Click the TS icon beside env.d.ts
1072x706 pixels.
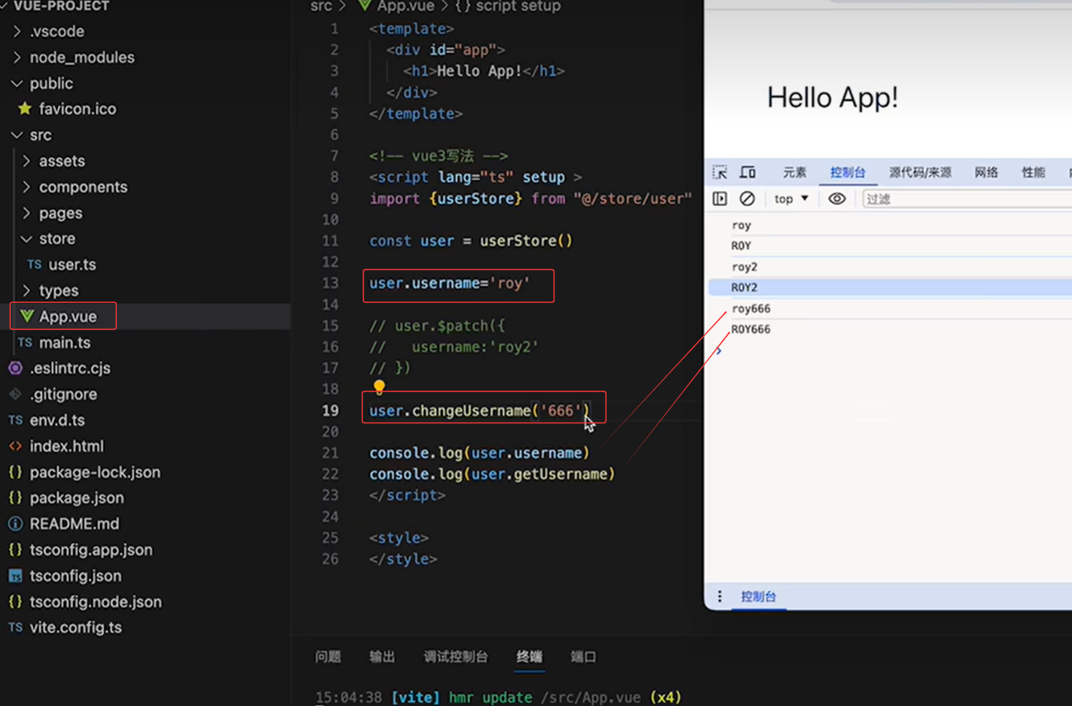point(15,420)
